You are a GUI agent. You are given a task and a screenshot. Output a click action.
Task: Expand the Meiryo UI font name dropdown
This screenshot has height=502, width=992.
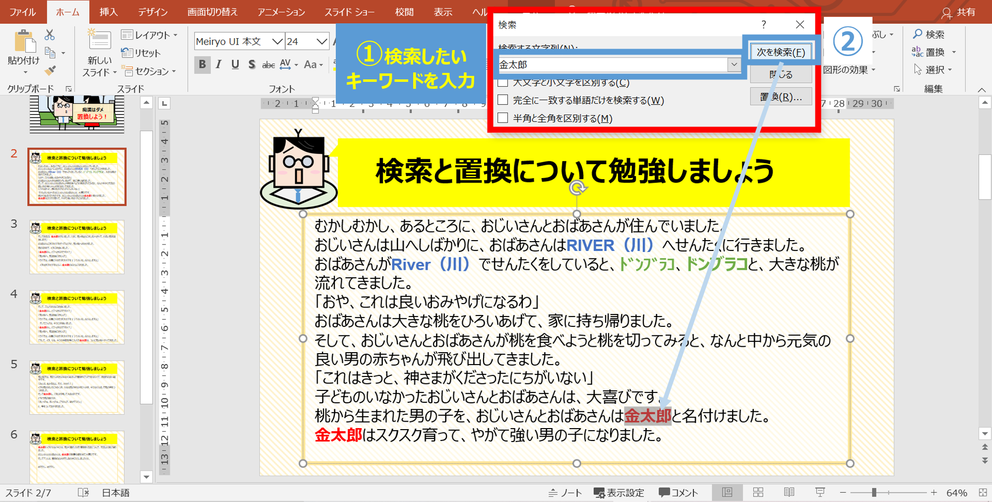277,41
